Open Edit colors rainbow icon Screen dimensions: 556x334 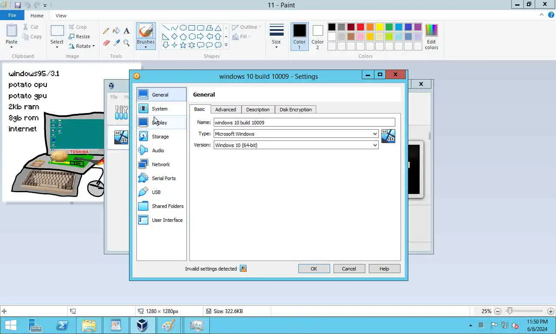(431, 30)
